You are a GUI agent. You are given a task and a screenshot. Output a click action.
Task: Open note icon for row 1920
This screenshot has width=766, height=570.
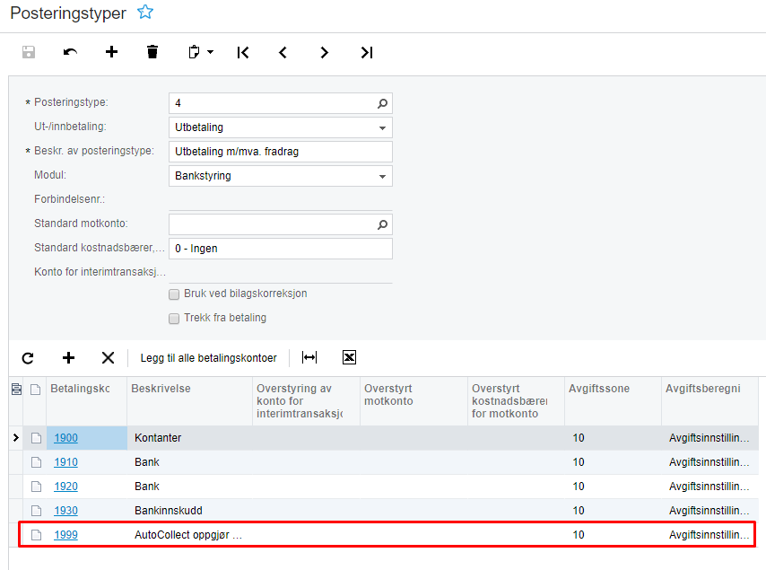coord(36,487)
